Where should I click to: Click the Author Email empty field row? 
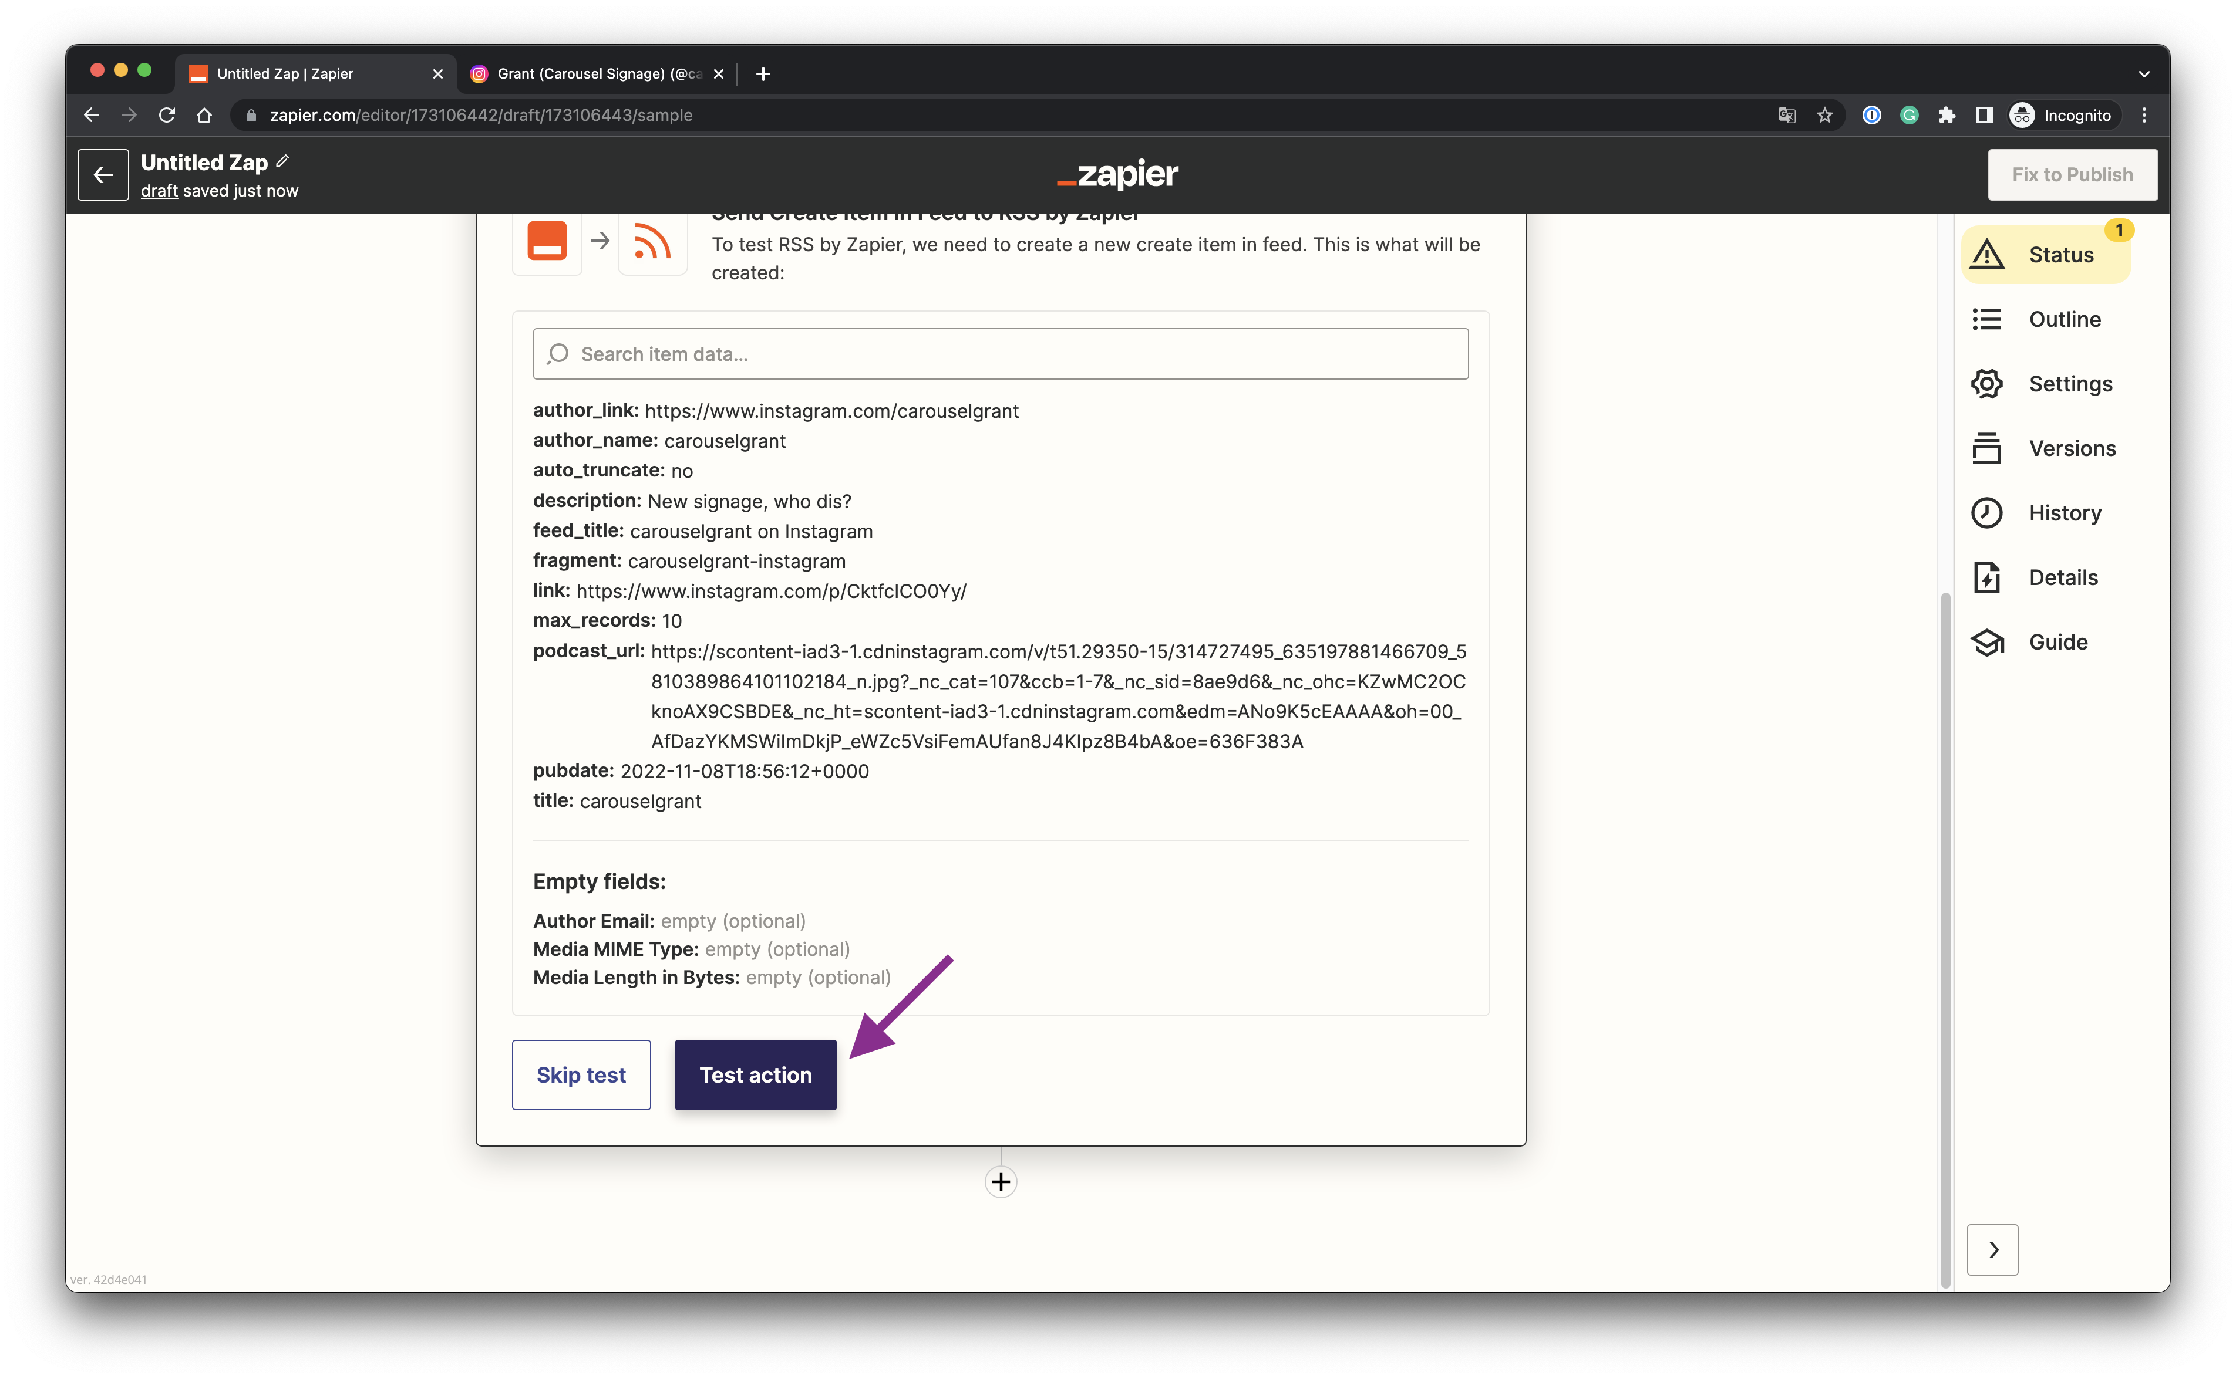coord(669,921)
